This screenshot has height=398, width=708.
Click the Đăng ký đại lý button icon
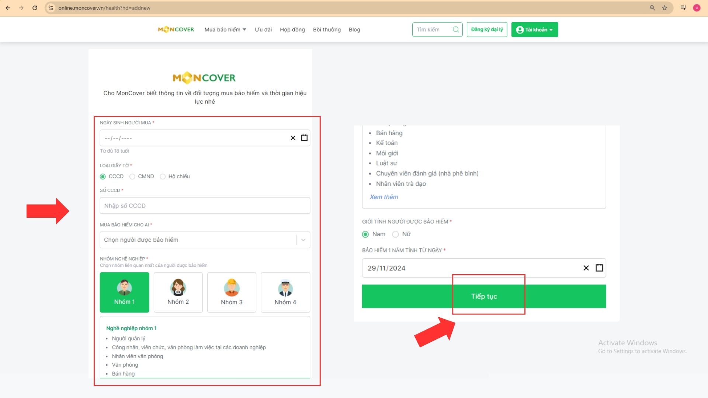[487, 29]
